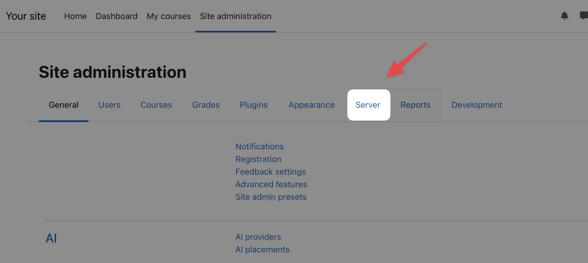Open the AI providers link

point(258,237)
